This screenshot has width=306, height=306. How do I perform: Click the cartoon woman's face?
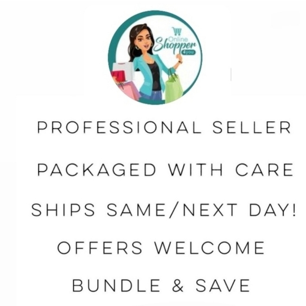145,41
